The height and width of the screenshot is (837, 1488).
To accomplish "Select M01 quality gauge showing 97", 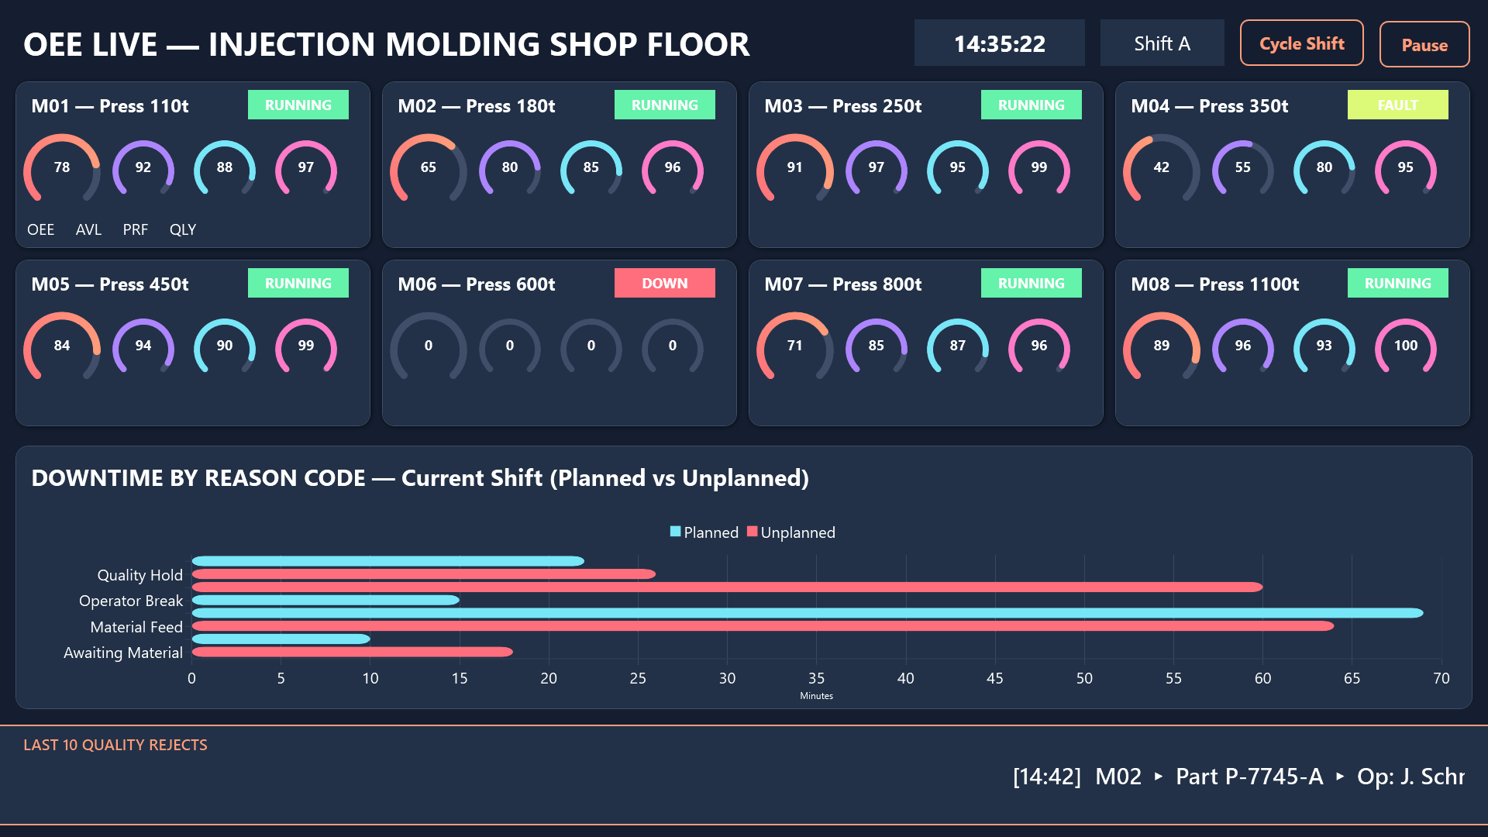I will (x=306, y=168).
